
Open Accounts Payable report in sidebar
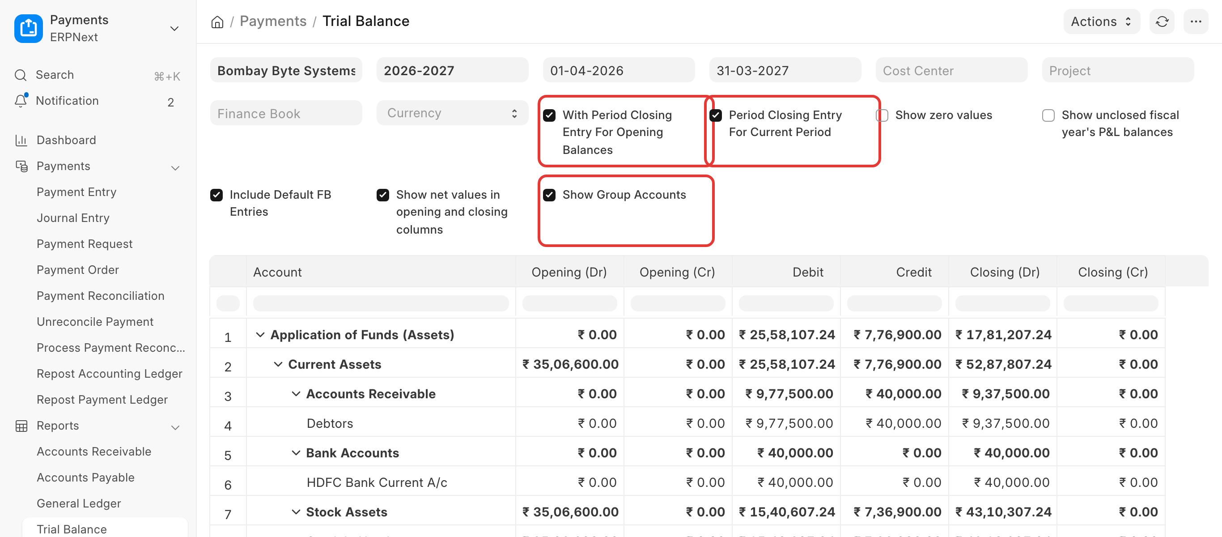coord(85,477)
